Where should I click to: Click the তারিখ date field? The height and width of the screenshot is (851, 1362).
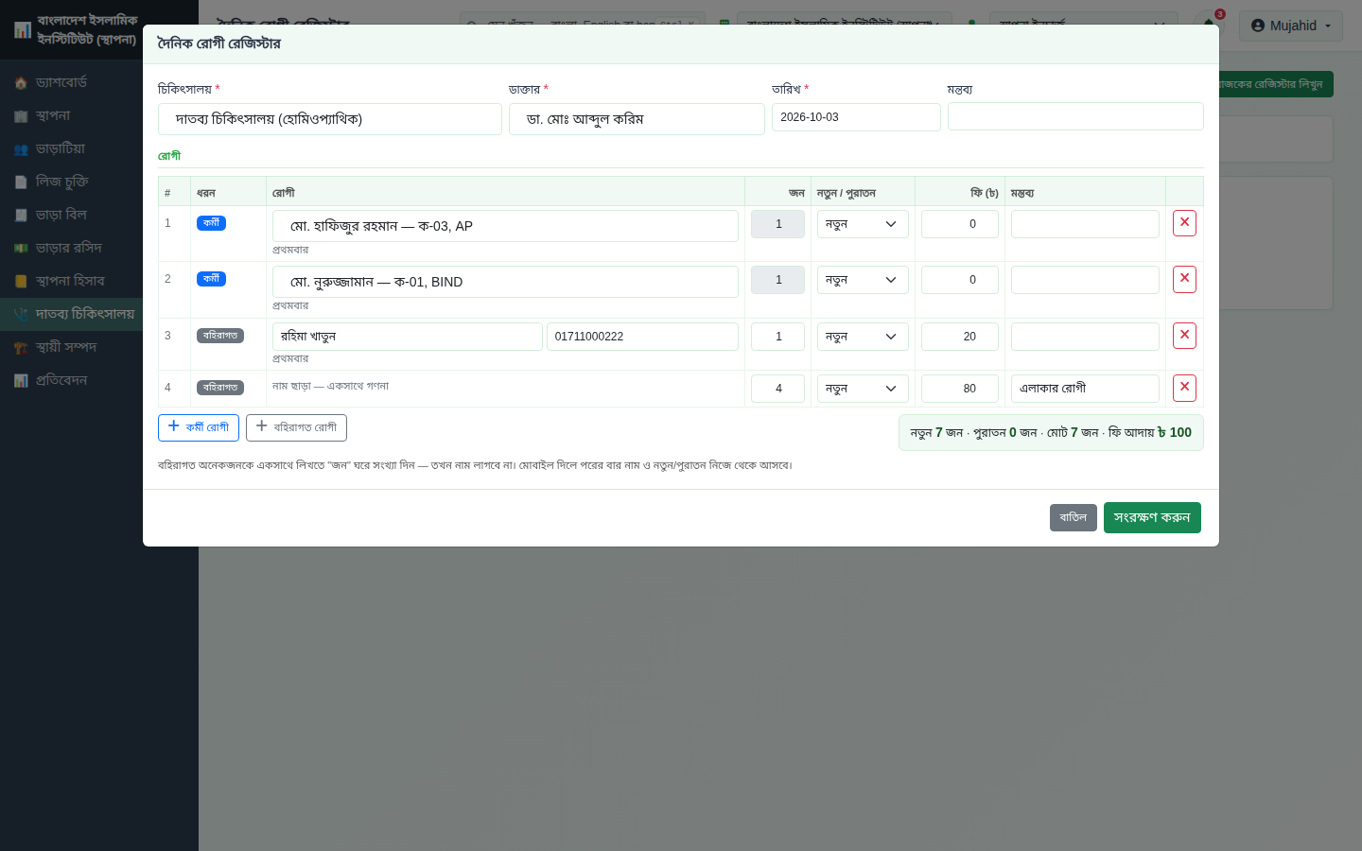pos(856,117)
